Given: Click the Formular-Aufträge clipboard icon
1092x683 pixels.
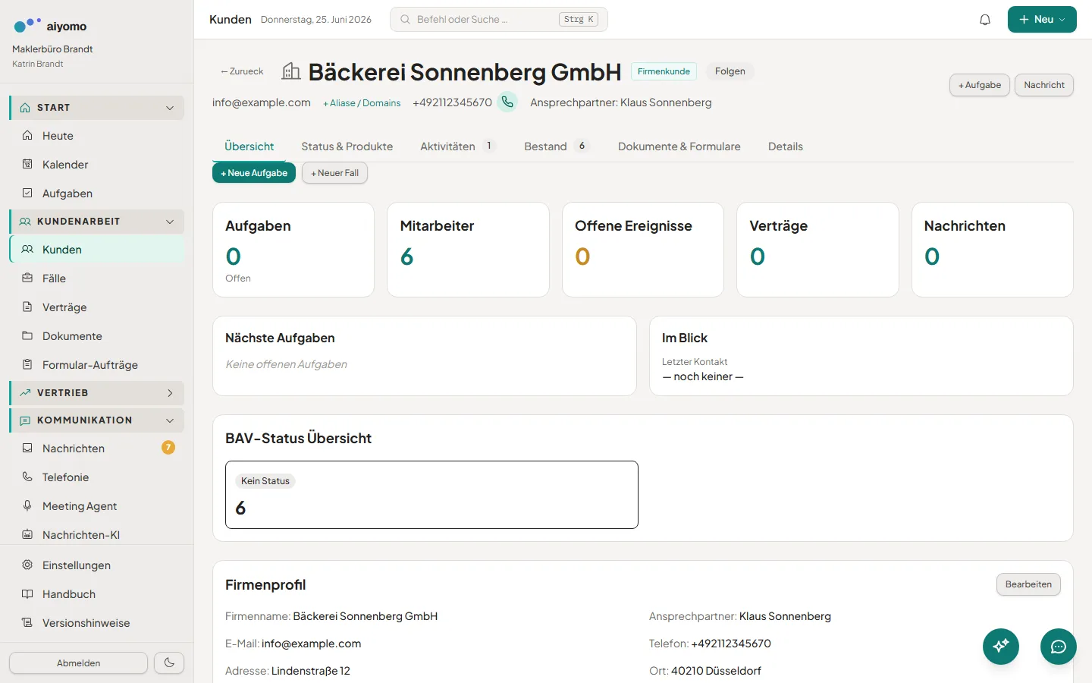Looking at the screenshot, I should coord(27,364).
